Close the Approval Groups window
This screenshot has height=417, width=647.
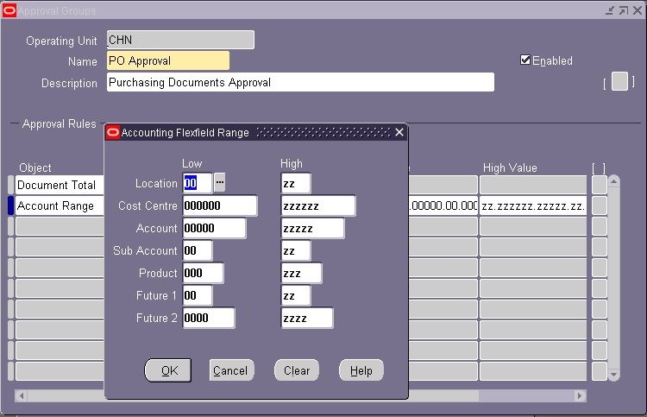[x=638, y=10]
